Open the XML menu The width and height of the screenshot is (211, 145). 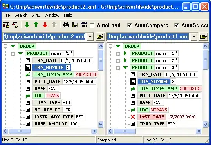click(x=36, y=15)
